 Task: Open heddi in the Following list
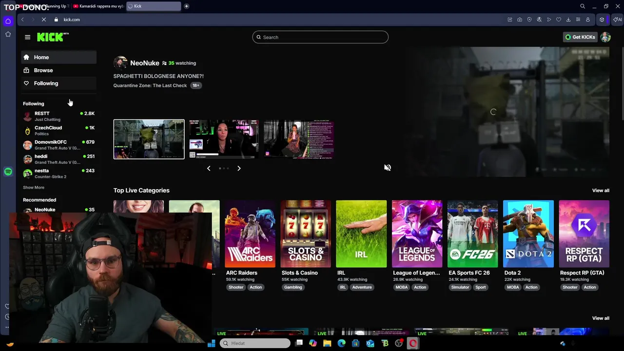tap(58, 159)
